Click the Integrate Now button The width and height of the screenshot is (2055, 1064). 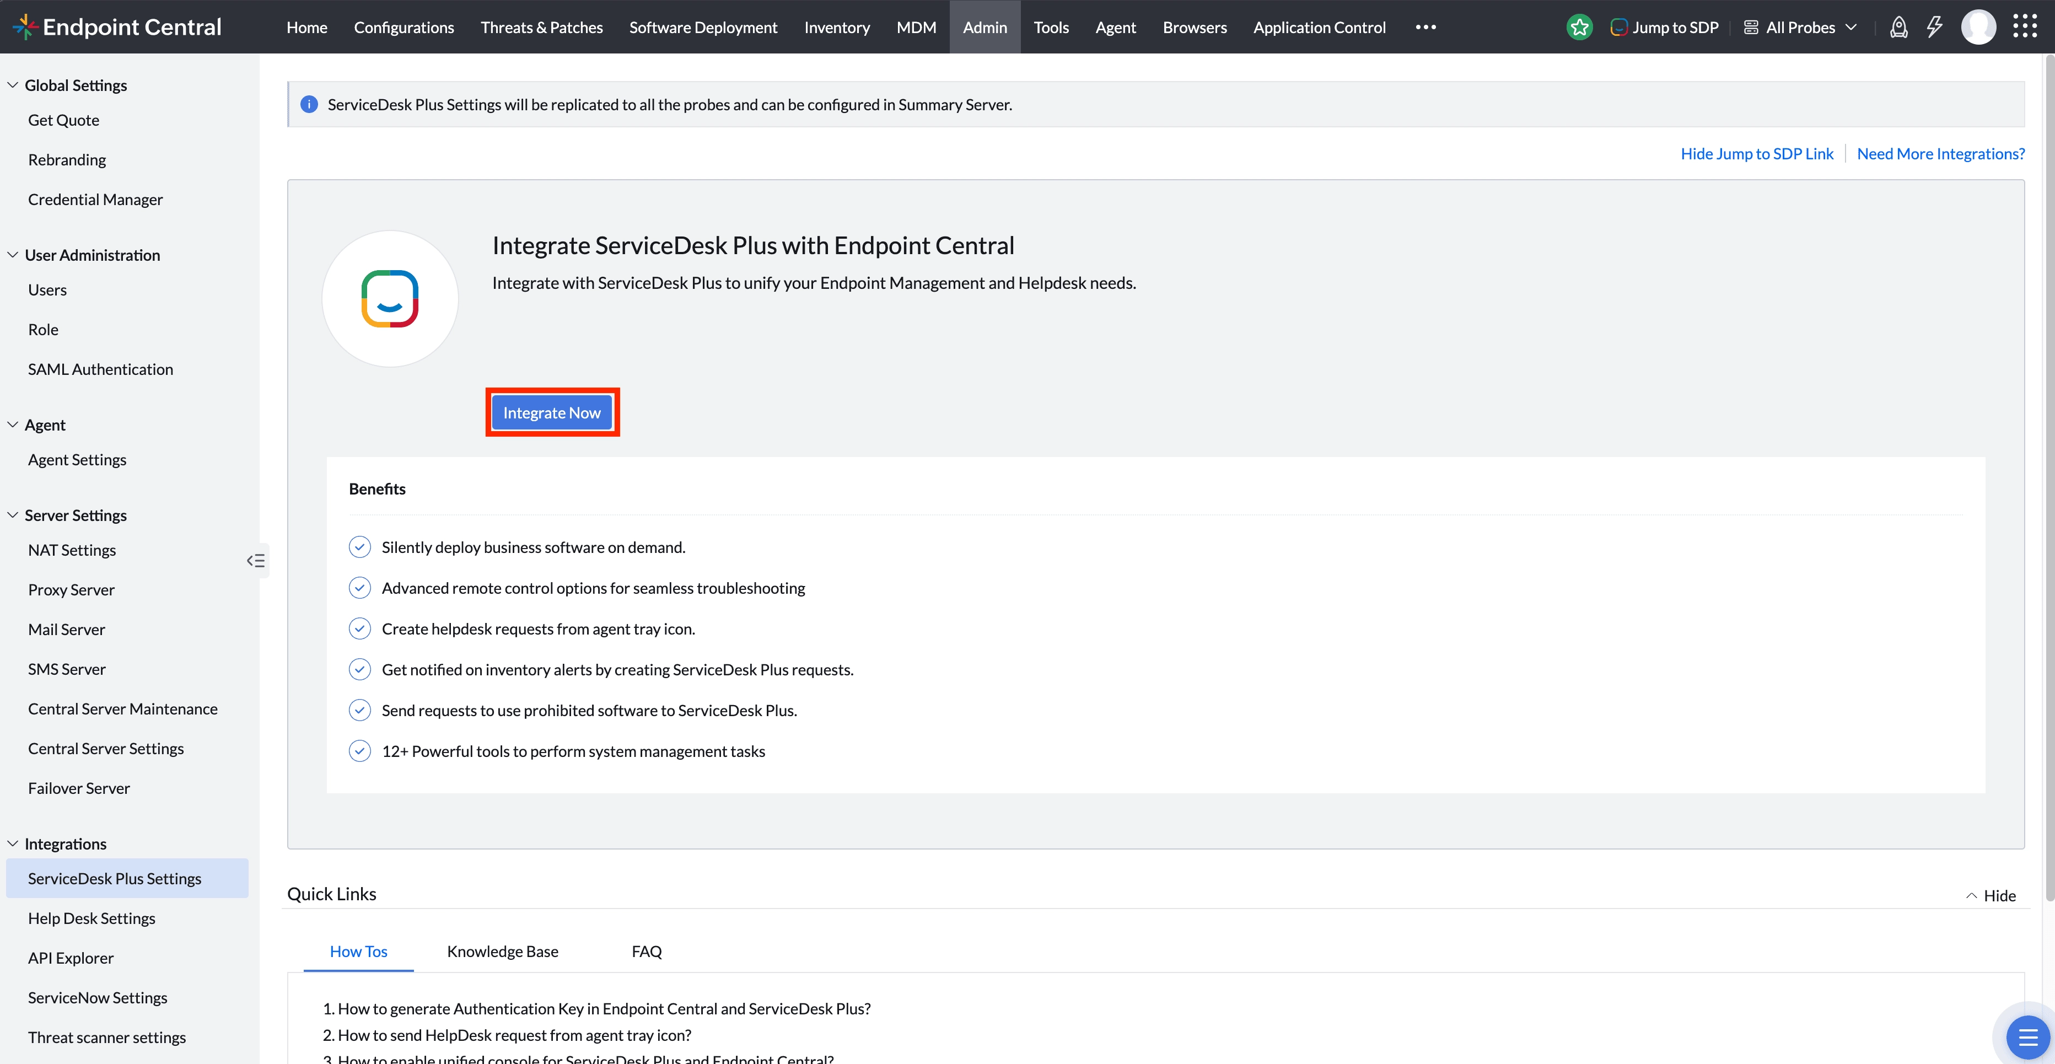pos(551,412)
